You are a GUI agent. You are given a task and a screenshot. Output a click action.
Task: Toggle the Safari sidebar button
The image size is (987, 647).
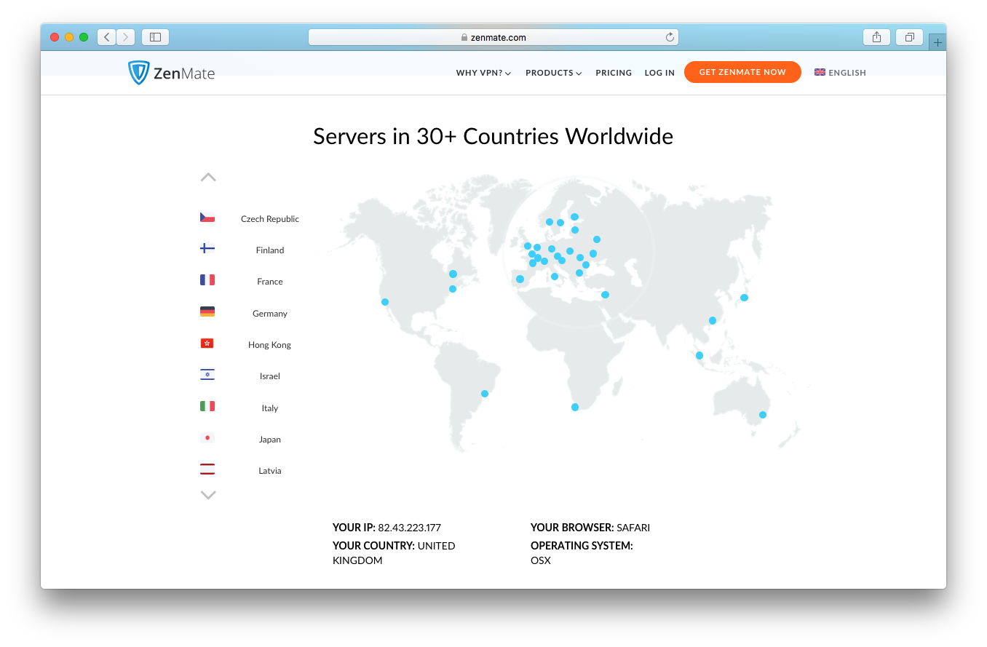coord(155,37)
